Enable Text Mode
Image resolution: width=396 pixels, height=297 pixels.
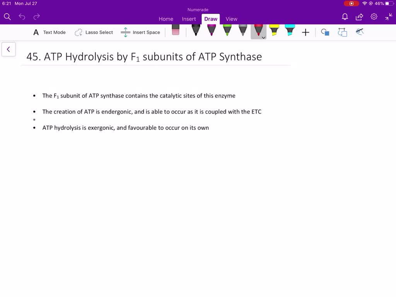pos(49,32)
